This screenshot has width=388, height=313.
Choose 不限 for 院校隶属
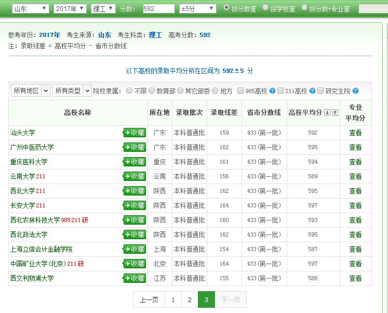click(x=129, y=90)
